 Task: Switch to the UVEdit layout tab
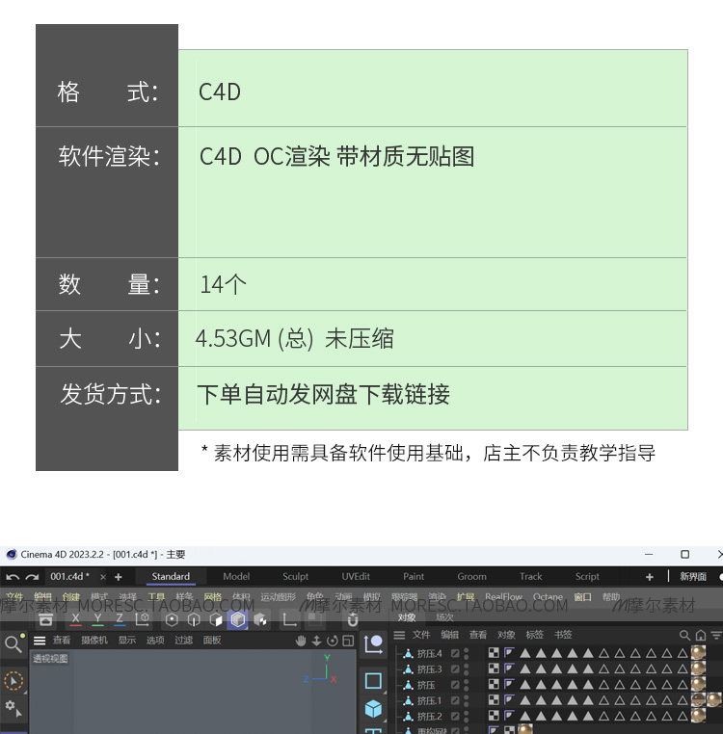[x=356, y=577]
